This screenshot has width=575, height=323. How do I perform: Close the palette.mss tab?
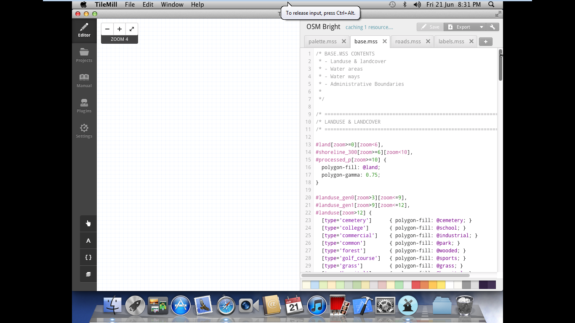point(343,41)
